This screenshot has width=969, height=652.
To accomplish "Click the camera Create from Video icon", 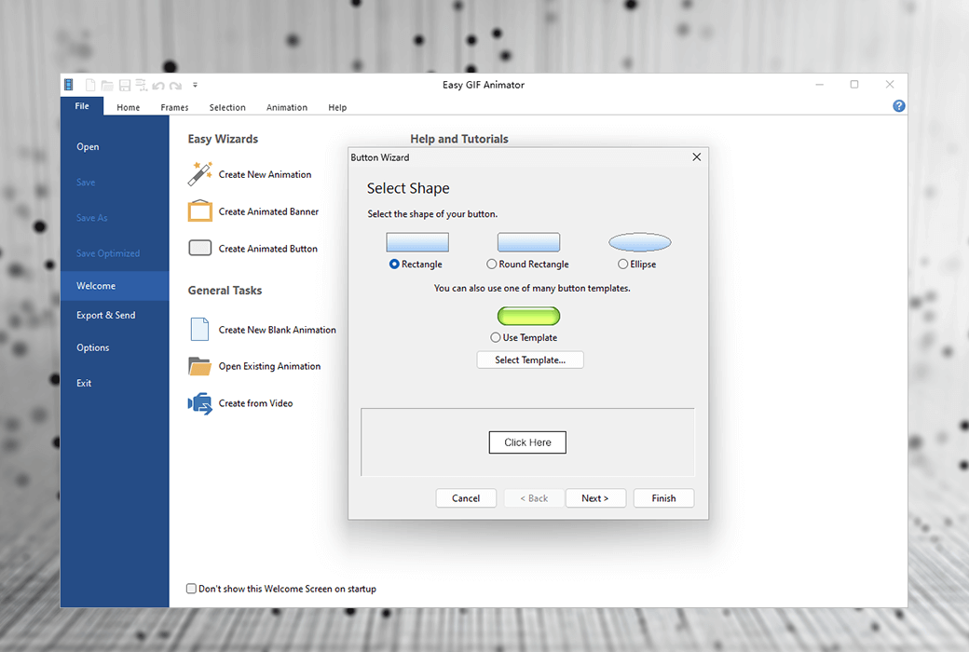I will click(199, 403).
